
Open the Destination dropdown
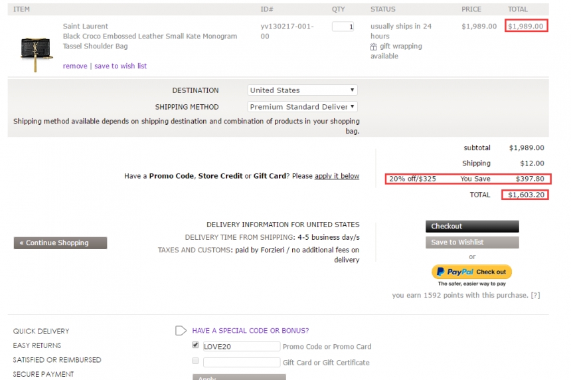tap(302, 90)
